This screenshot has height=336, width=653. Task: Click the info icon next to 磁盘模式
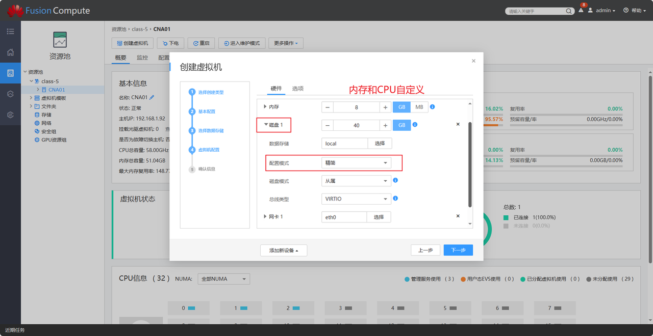[x=395, y=181]
